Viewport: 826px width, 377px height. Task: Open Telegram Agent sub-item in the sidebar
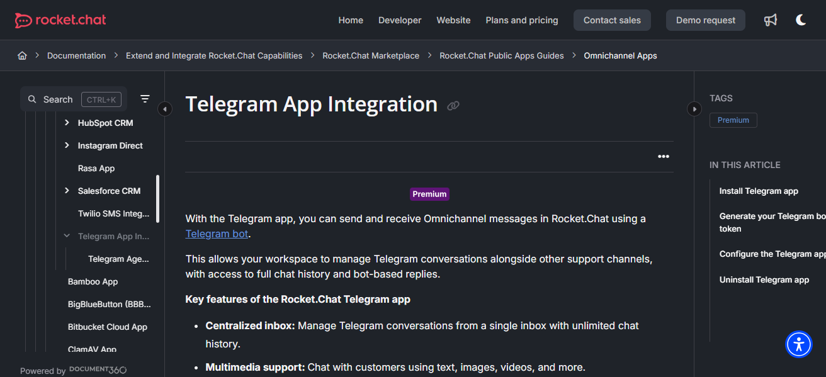pyautogui.click(x=118, y=259)
